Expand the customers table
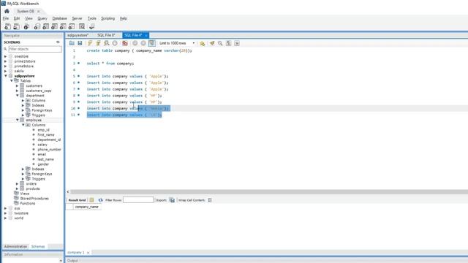 click(18, 86)
